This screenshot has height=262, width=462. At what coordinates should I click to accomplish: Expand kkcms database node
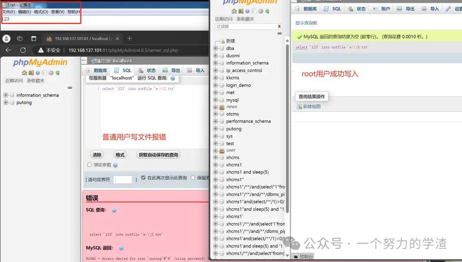(216, 78)
